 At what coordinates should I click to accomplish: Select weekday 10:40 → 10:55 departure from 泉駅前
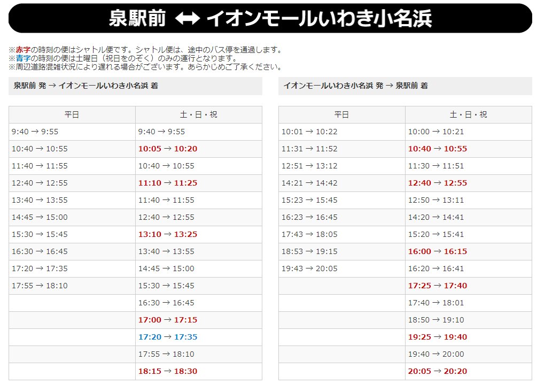(x=40, y=149)
